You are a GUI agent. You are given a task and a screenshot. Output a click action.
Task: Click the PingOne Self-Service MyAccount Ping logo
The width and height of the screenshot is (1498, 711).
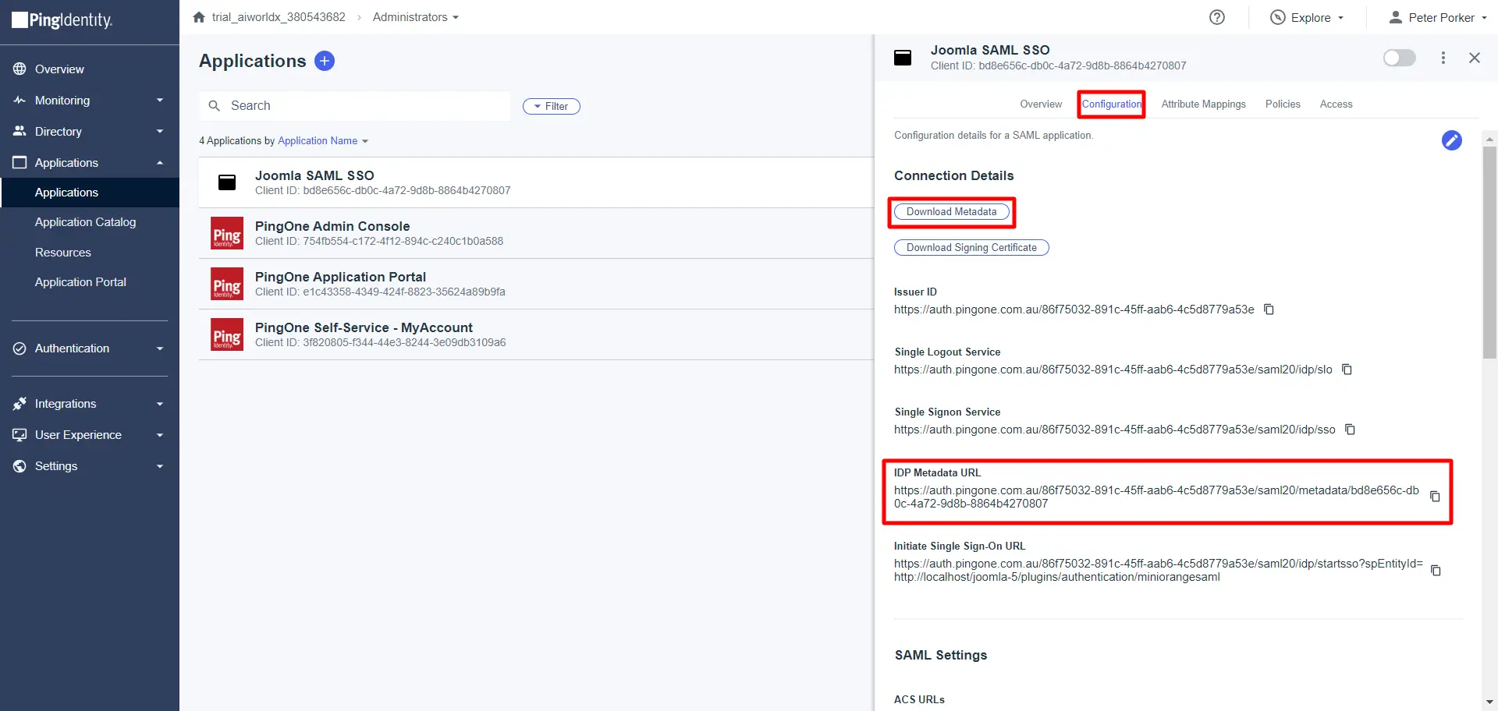pyautogui.click(x=227, y=334)
